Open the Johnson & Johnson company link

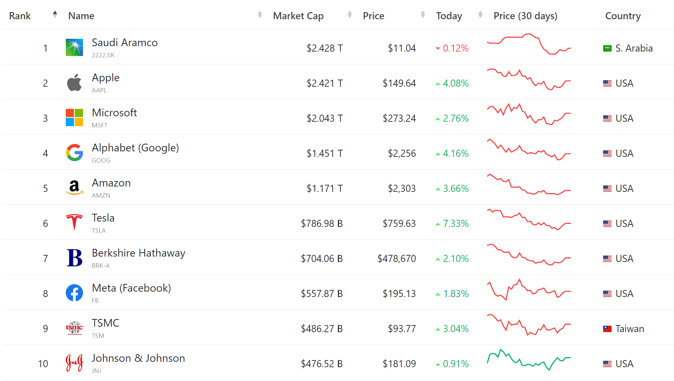pyautogui.click(x=138, y=358)
